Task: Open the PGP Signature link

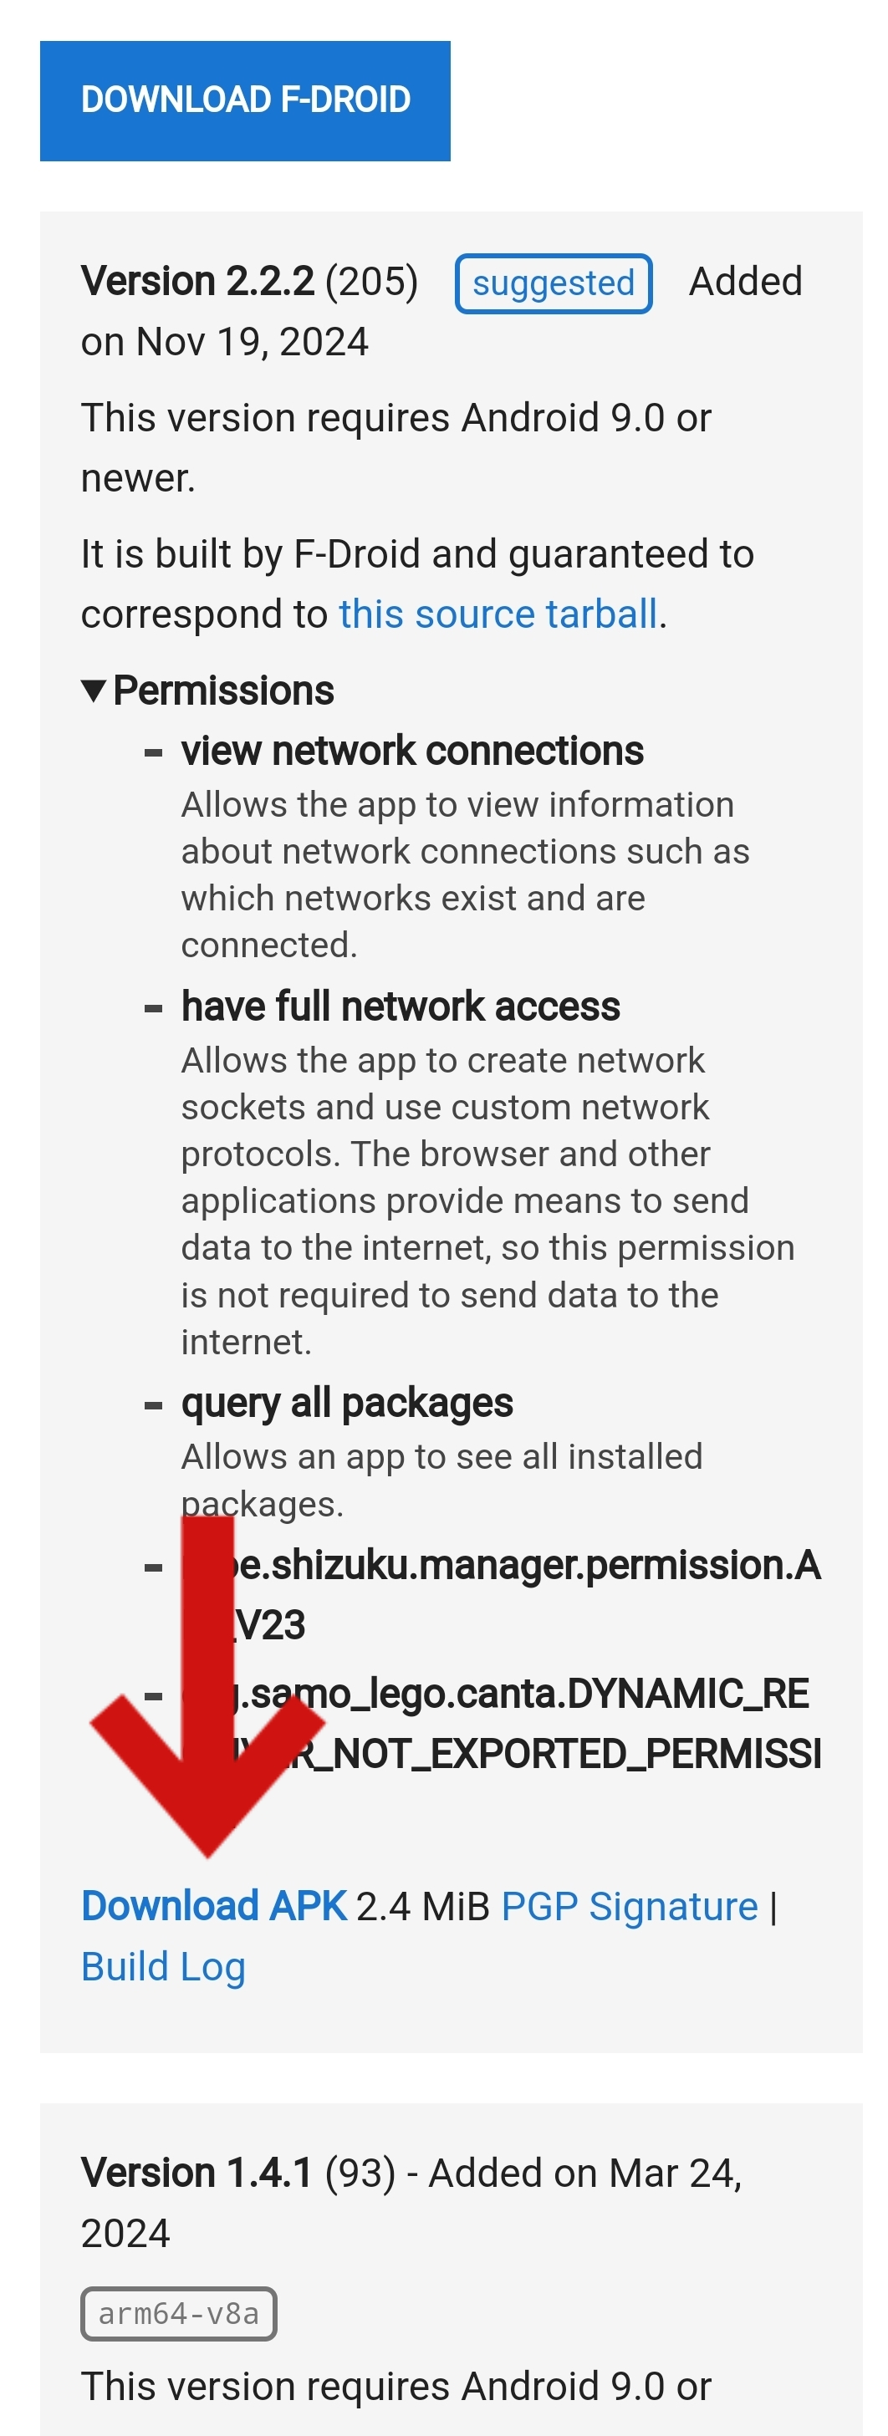Action: tap(629, 1907)
